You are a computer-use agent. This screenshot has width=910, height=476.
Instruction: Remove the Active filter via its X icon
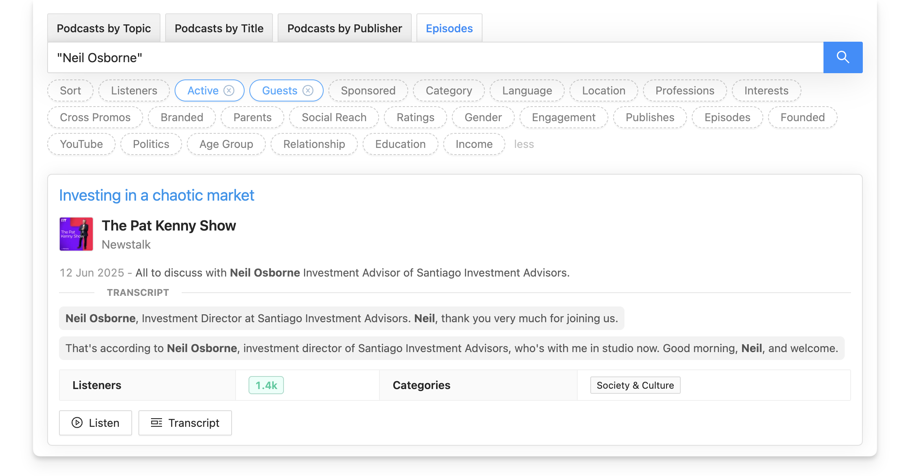[229, 90]
